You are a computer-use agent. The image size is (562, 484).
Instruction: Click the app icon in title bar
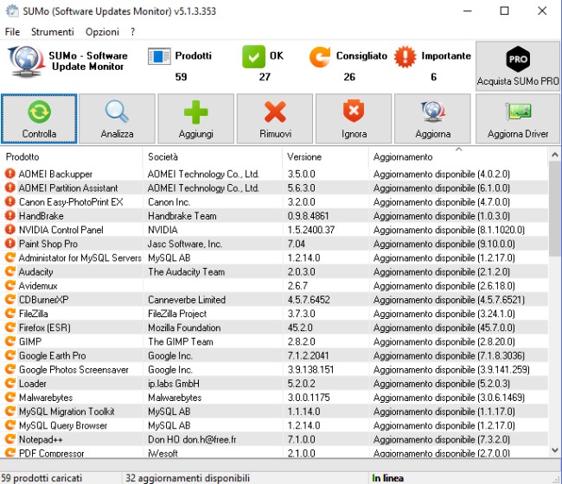click(x=13, y=10)
